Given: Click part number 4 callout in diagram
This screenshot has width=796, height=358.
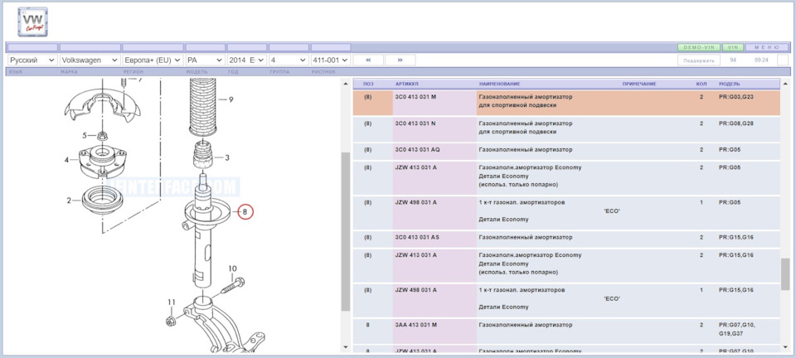Looking at the screenshot, I should pyautogui.click(x=66, y=160).
